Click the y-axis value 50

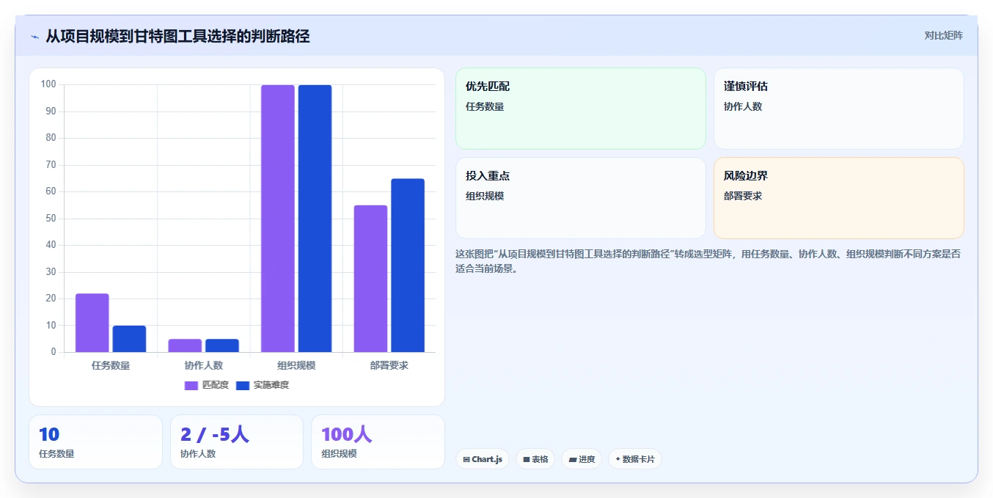51,219
